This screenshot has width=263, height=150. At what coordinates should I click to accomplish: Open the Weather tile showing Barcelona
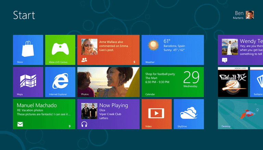[173, 50]
